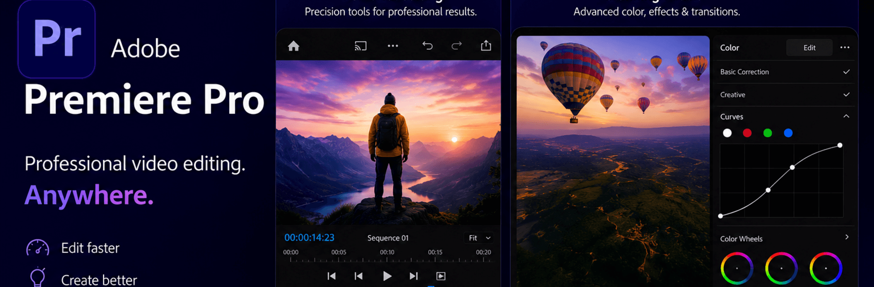Click the Create better text
Image resolution: width=874 pixels, height=287 pixels.
pos(99,280)
